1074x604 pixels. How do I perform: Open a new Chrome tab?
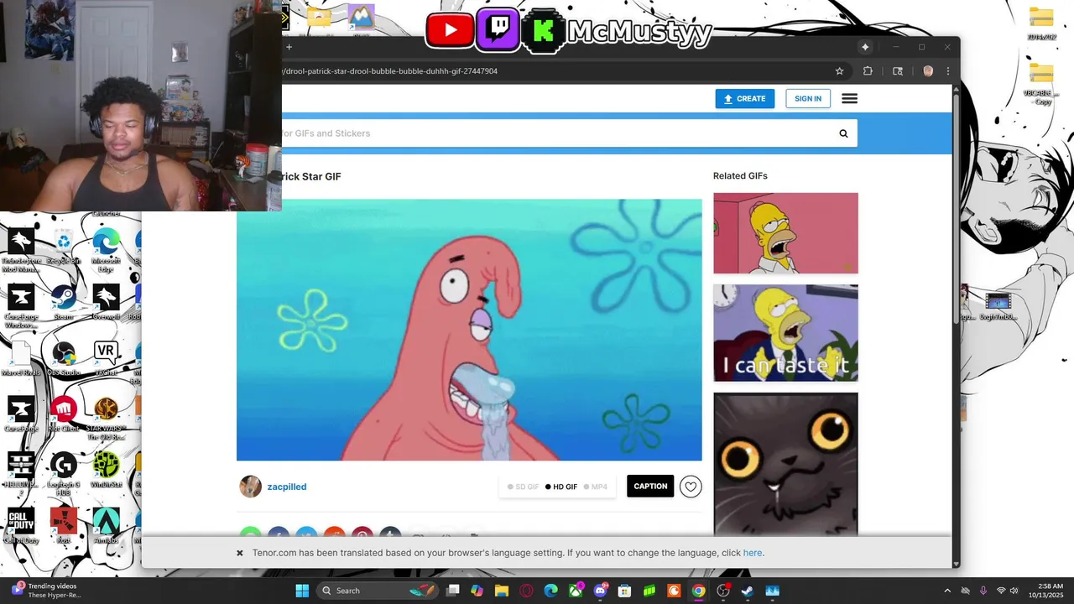289,47
